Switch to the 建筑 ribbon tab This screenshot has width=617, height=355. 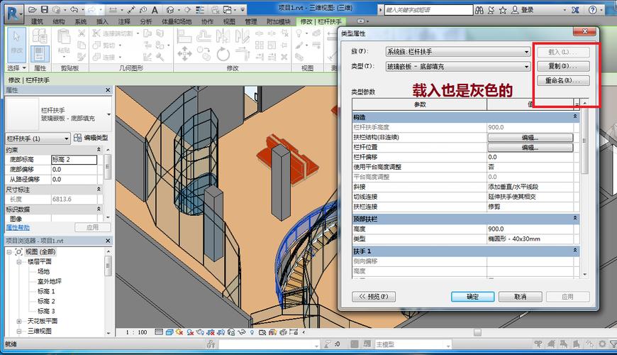click(x=37, y=22)
